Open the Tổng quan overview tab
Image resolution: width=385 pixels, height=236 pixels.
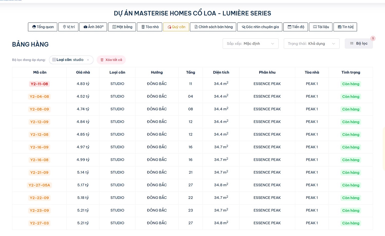pyautogui.click(x=43, y=27)
